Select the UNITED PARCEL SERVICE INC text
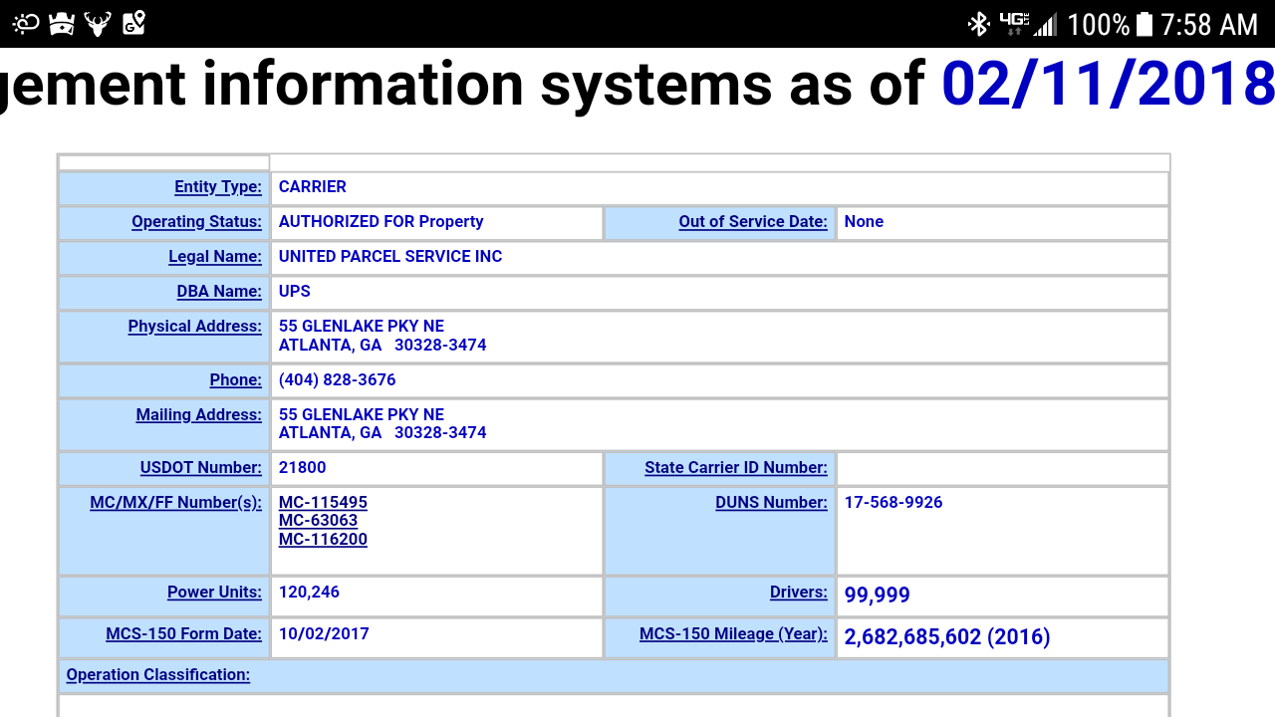This screenshot has width=1275, height=717. [390, 257]
